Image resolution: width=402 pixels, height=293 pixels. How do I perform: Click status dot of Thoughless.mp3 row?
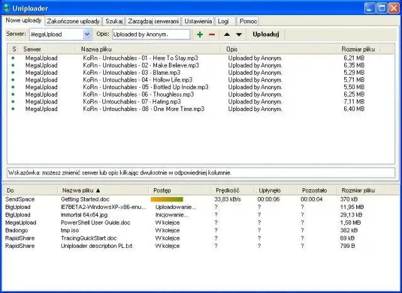13,95
